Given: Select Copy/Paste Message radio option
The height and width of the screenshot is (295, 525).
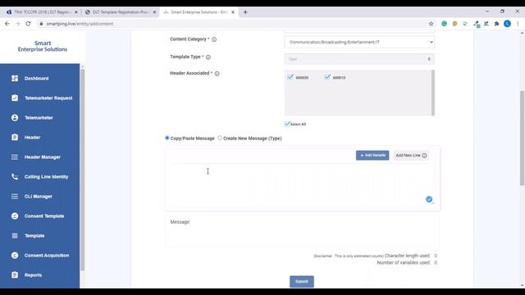Looking at the screenshot, I should (167, 138).
